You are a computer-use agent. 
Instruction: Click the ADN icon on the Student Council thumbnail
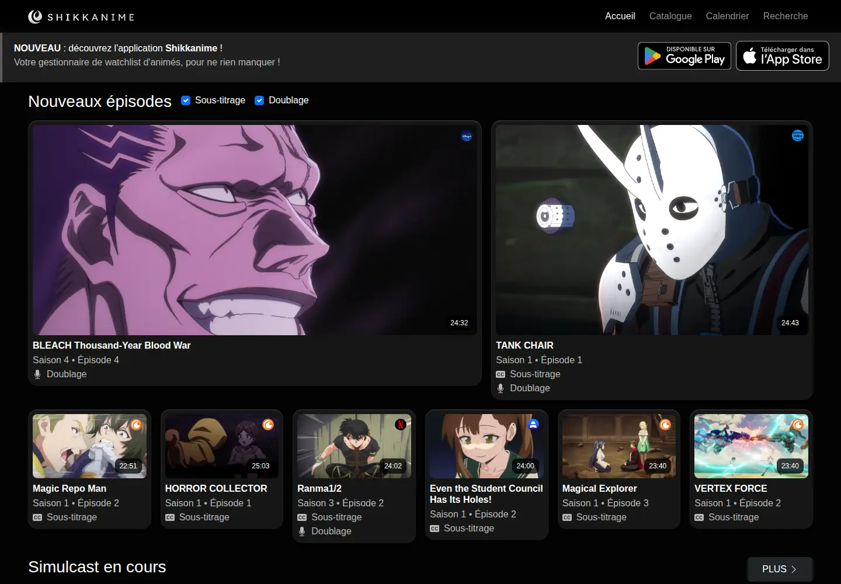(533, 425)
